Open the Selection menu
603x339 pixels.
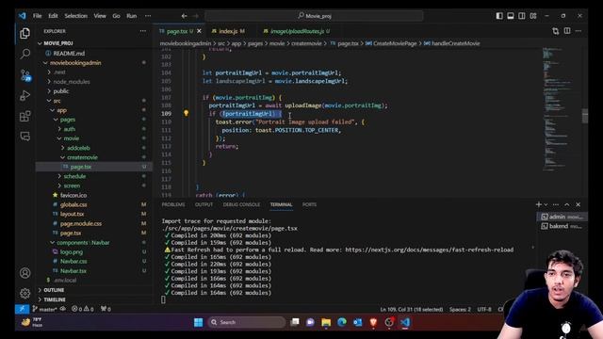tap(75, 16)
